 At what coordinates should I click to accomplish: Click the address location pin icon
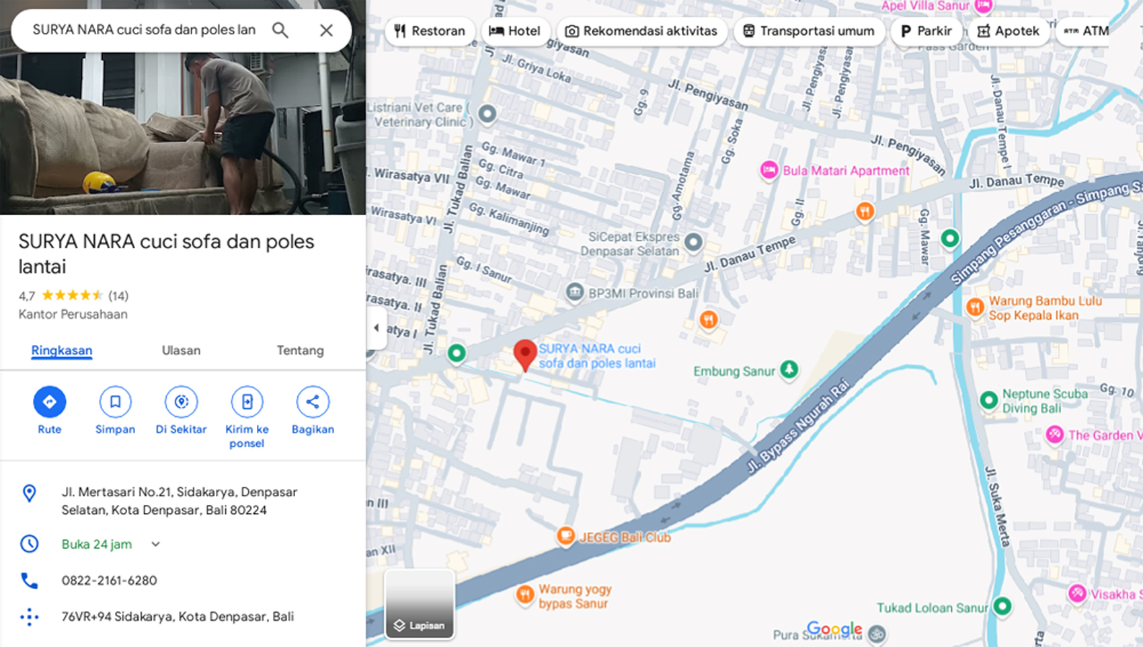point(29,493)
